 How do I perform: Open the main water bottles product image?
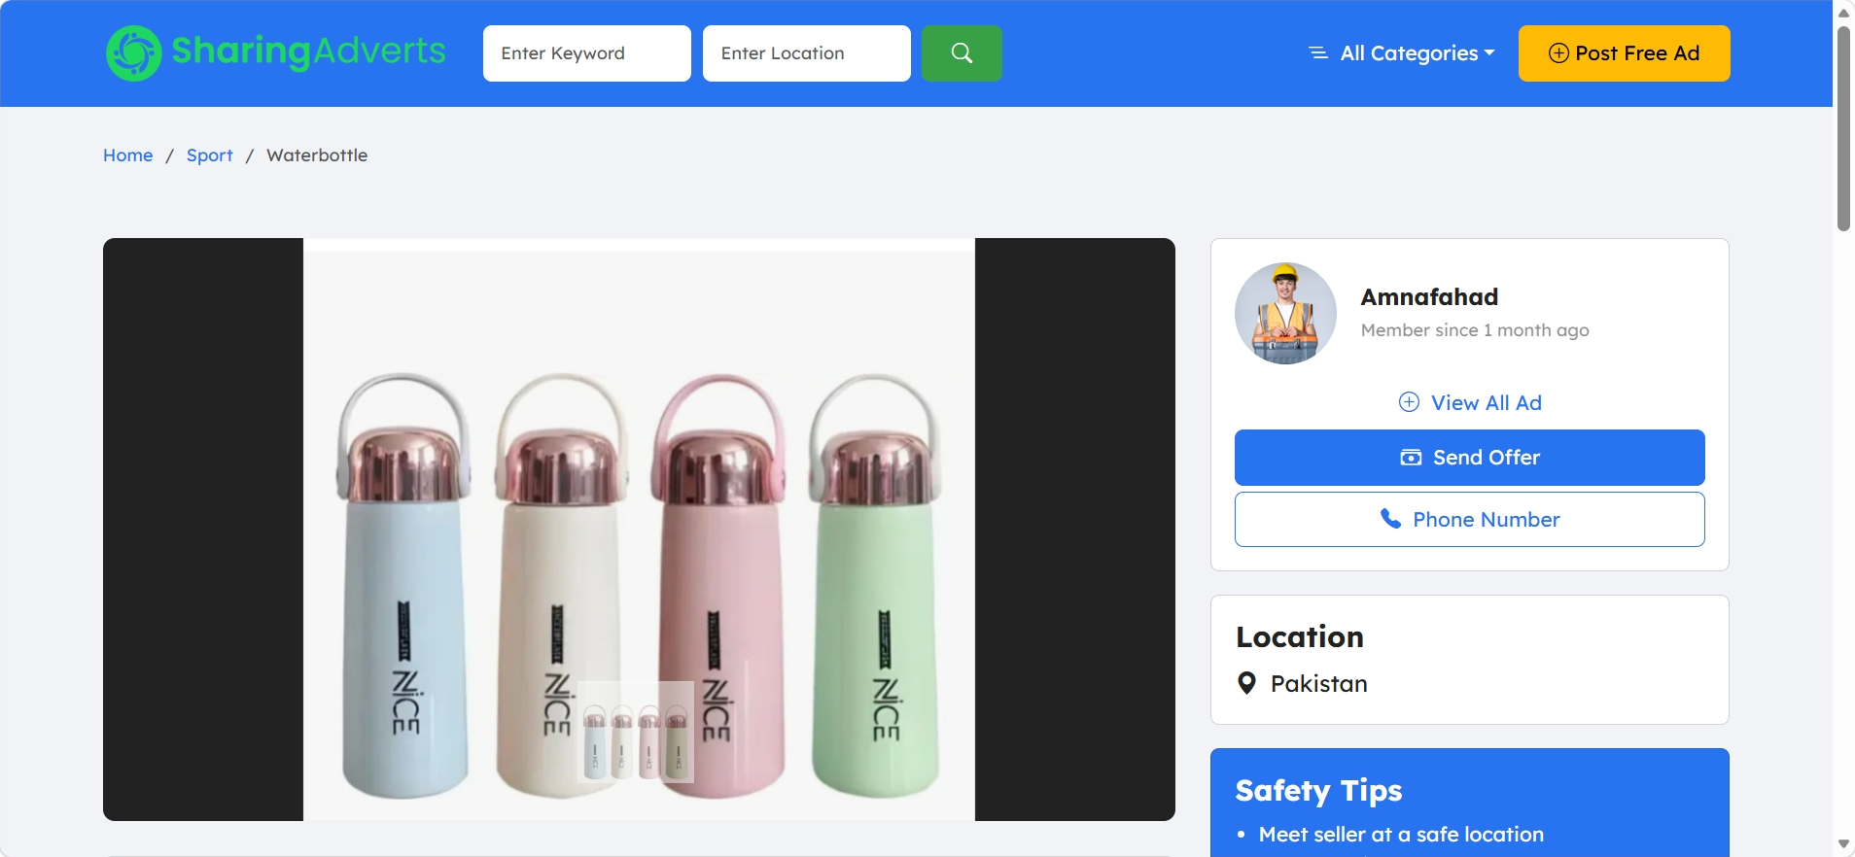[639, 530]
